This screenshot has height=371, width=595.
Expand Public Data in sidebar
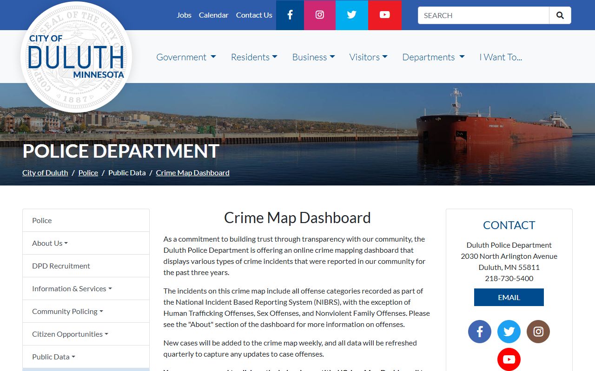tap(86, 357)
